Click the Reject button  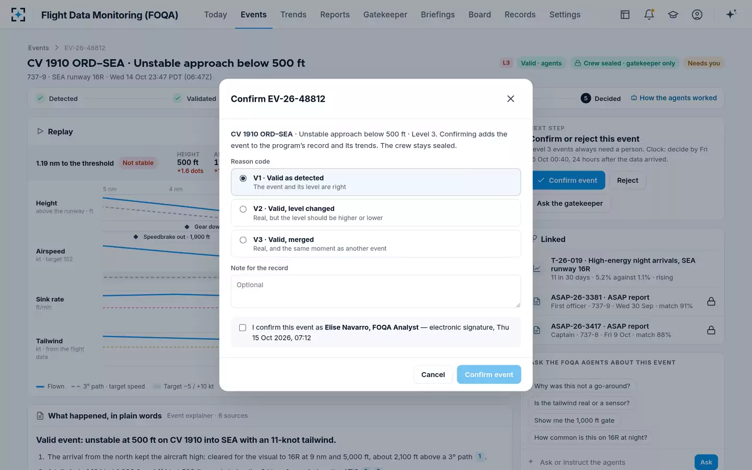pyautogui.click(x=627, y=180)
